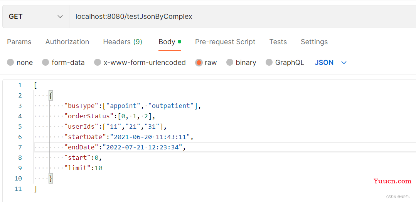Switch to the Authorization tab

tap(67, 42)
